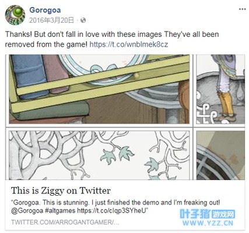Screen dimensions: 249x233
Task: View the figure with yellow leggings image
Action: click(x=220, y=89)
